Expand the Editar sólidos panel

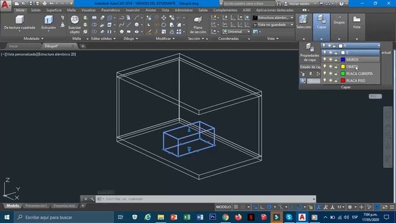(103, 38)
